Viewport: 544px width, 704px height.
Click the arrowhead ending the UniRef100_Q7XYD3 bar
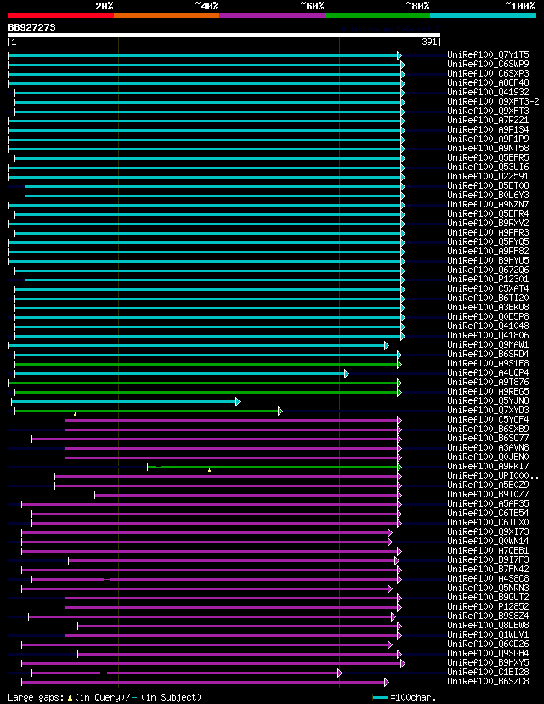coord(280,411)
